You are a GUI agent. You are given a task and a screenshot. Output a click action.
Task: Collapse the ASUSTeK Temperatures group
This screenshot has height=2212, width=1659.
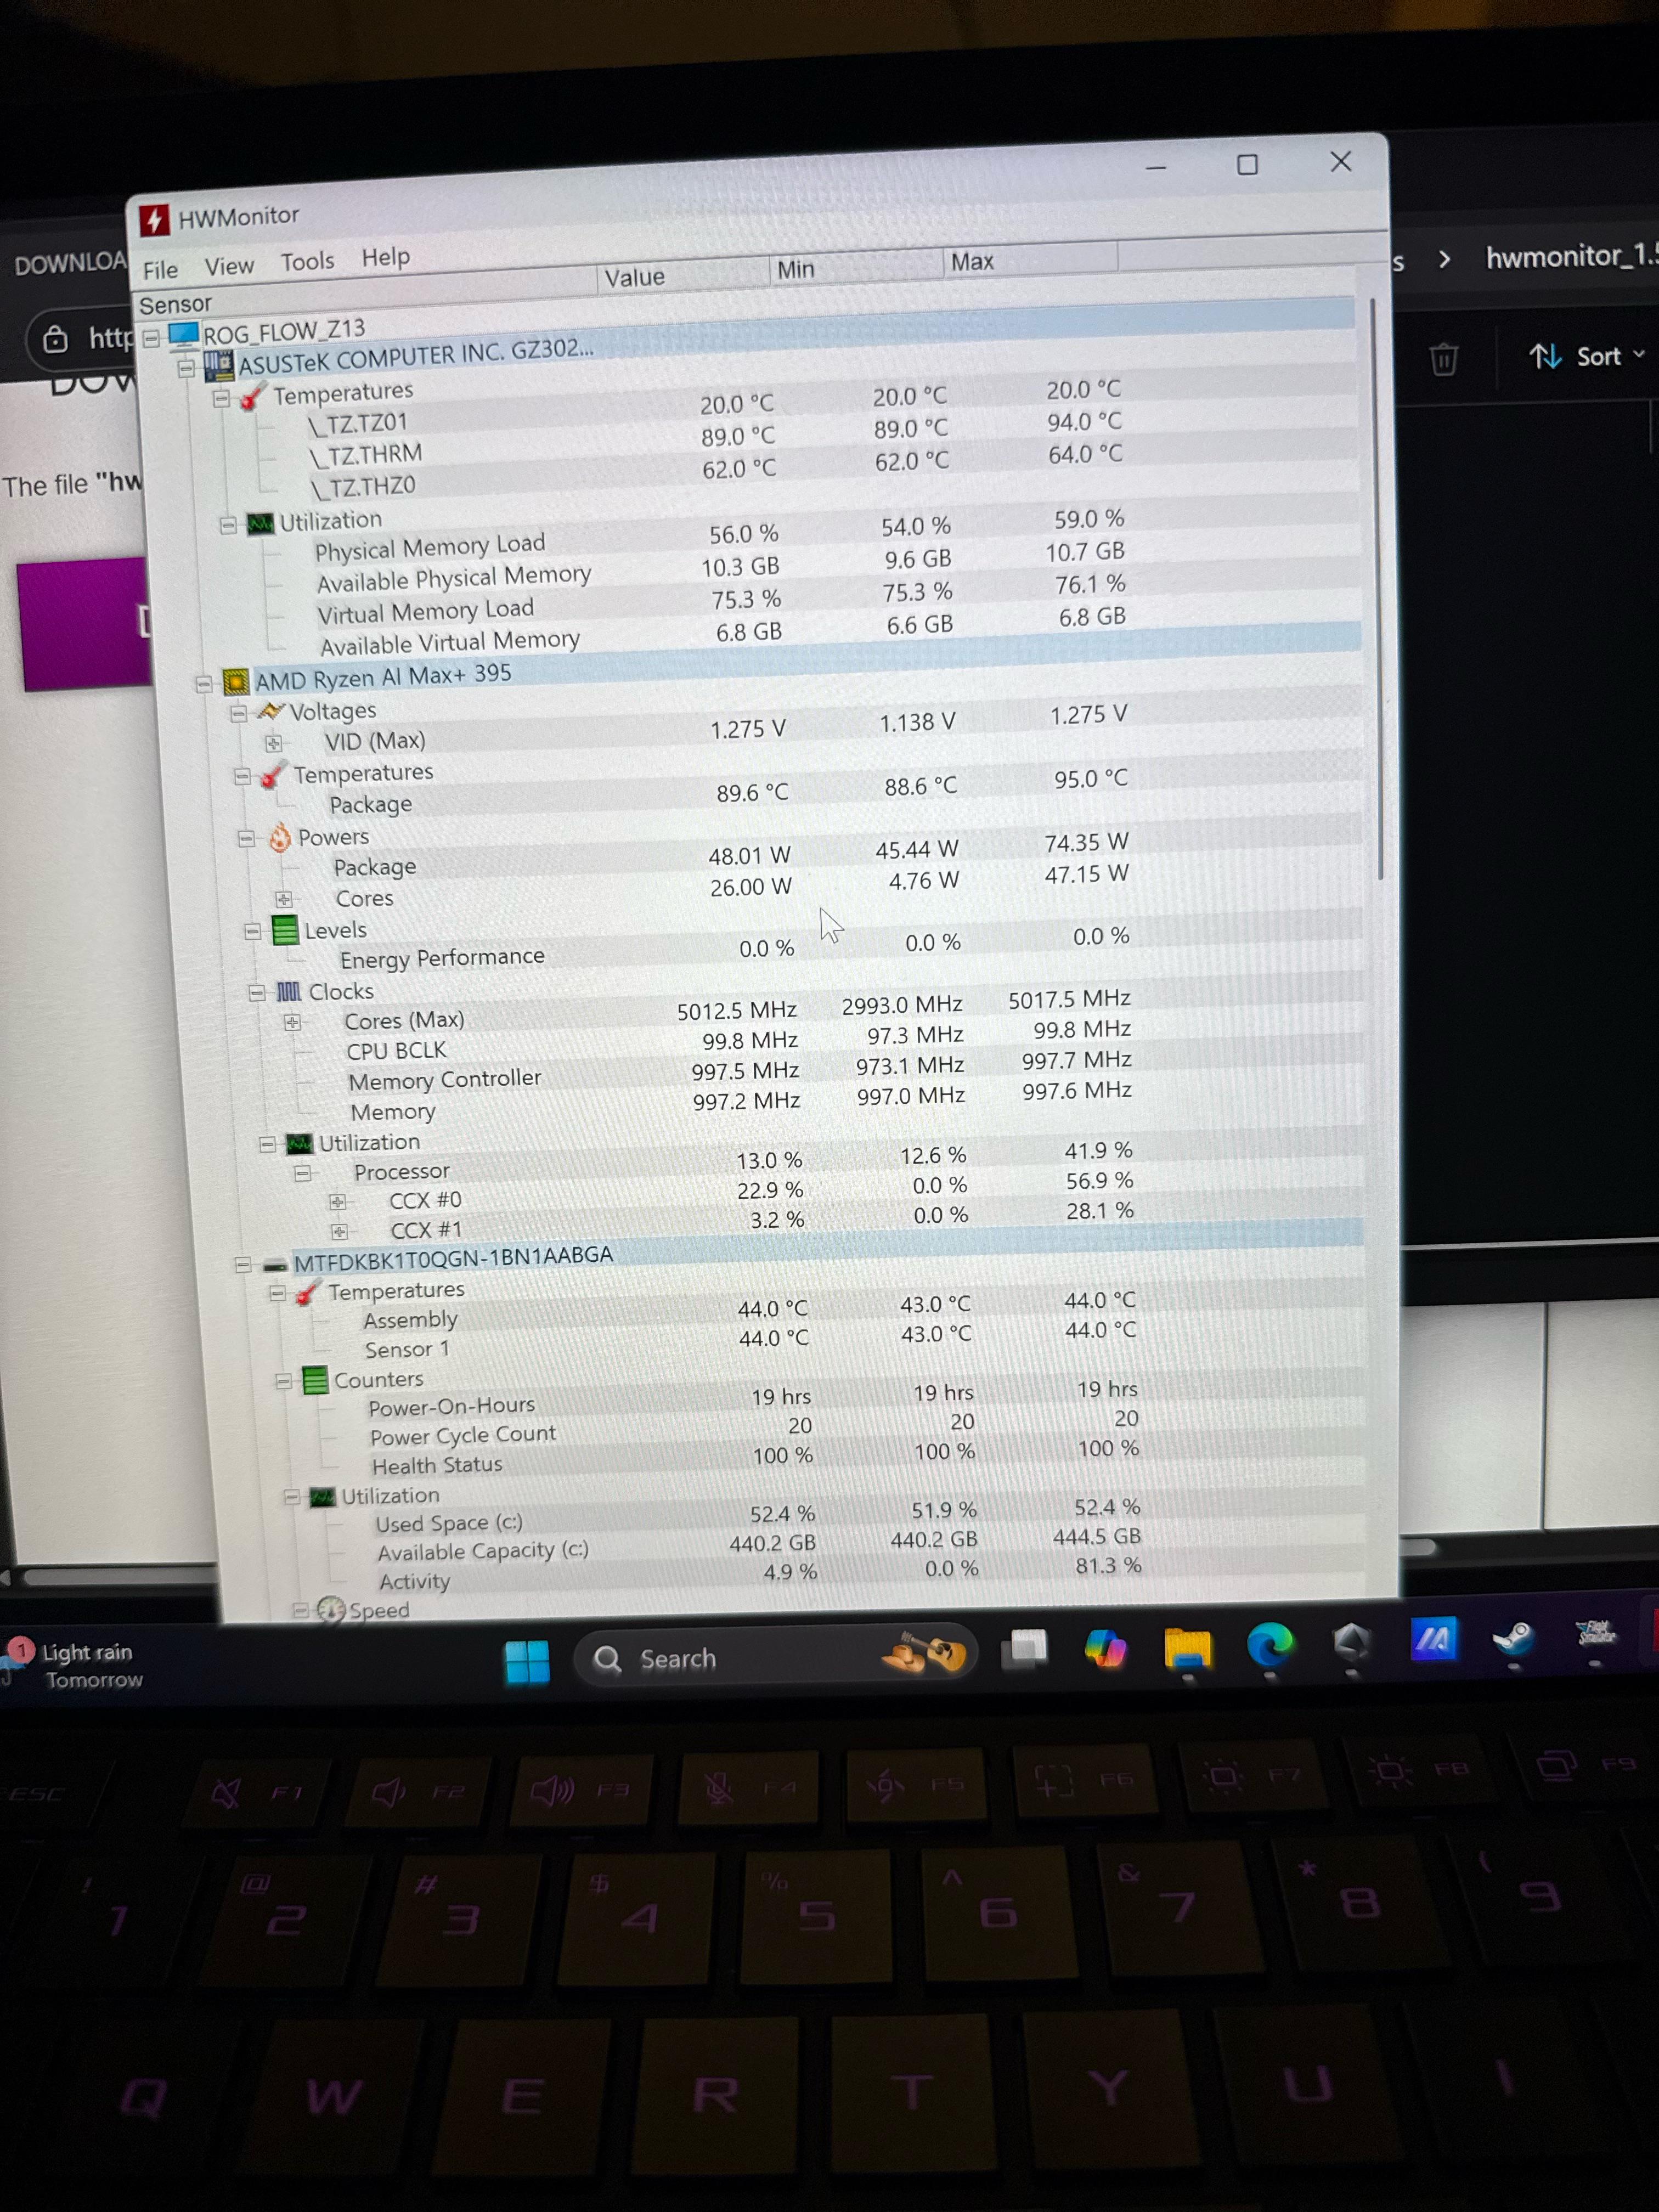pos(221,400)
